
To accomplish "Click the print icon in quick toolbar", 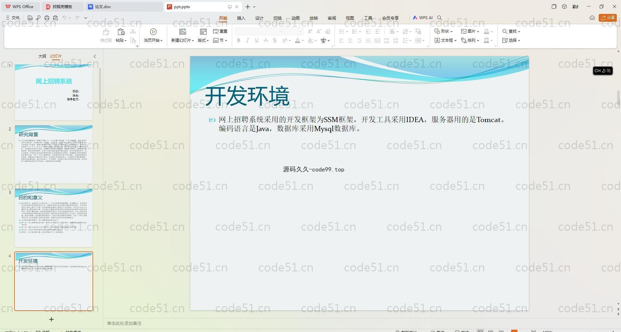I will (x=47, y=18).
